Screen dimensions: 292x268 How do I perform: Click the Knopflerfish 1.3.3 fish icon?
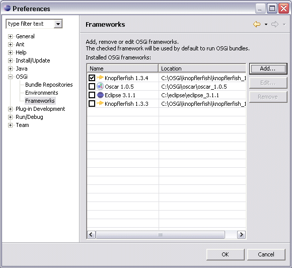pos(100,103)
